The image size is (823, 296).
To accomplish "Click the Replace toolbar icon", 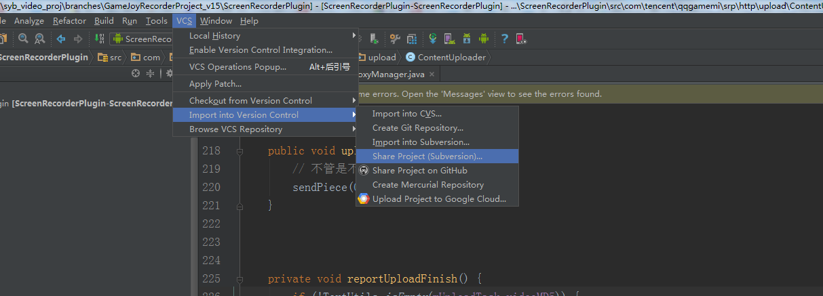I will click(x=40, y=39).
